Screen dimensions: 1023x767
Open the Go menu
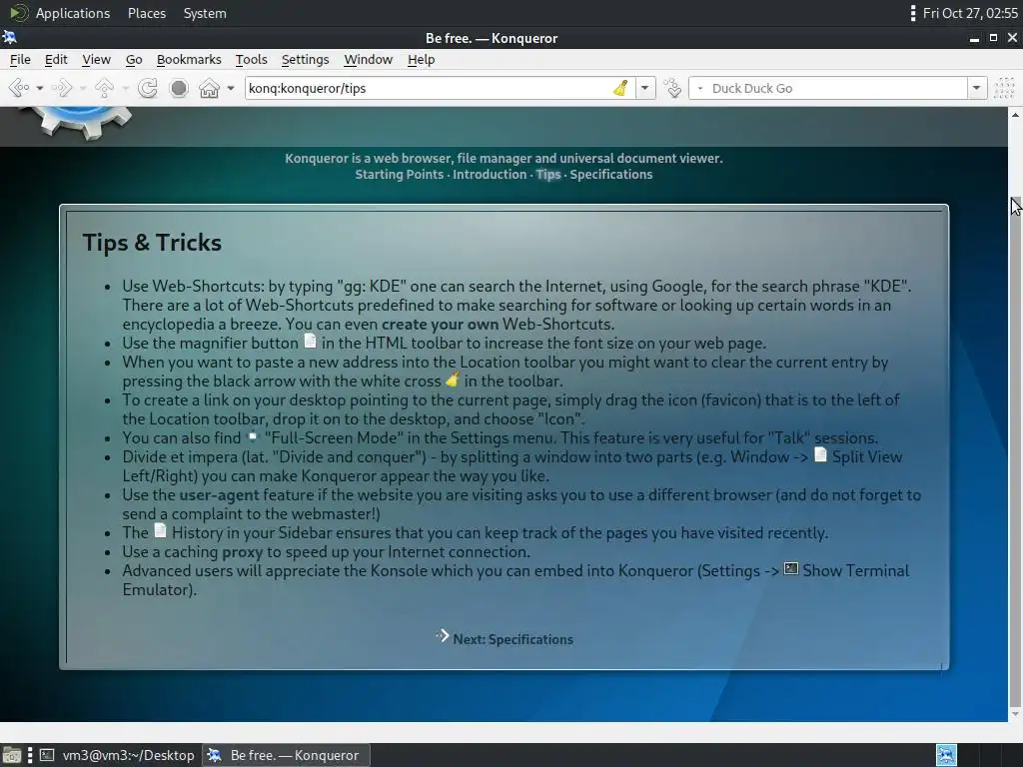point(134,59)
